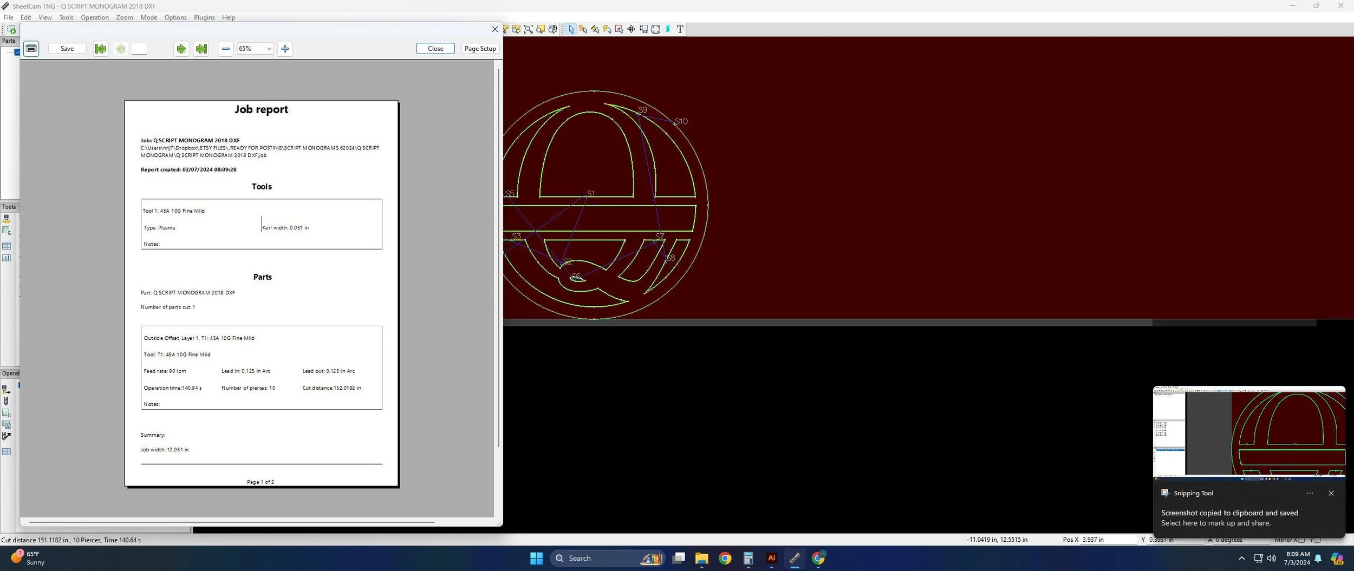The width and height of the screenshot is (1354, 571).
Task: Select the crossed-out lightning bolt pointer tool
Action: point(595,29)
